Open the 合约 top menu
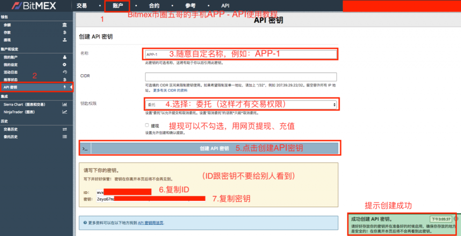 (x=154, y=5)
